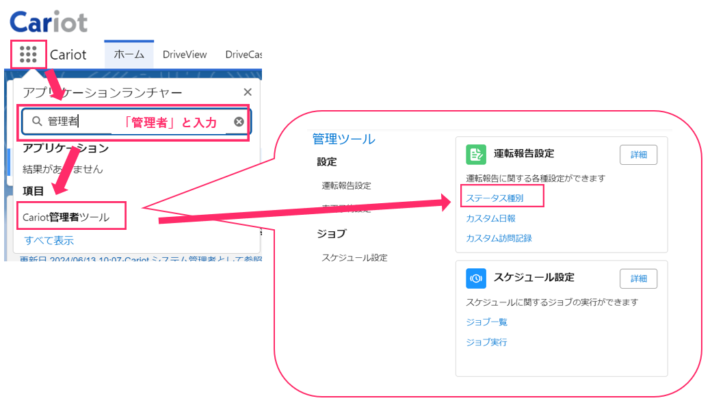This screenshot has height=405, width=712.
Task: Open the ジョブ一覧 link
Action: click(x=487, y=322)
